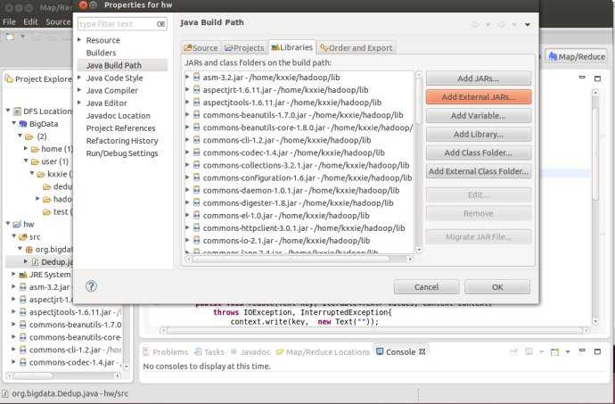Minimize the Console view icon
The image size is (615, 404).
coord(582,350)
